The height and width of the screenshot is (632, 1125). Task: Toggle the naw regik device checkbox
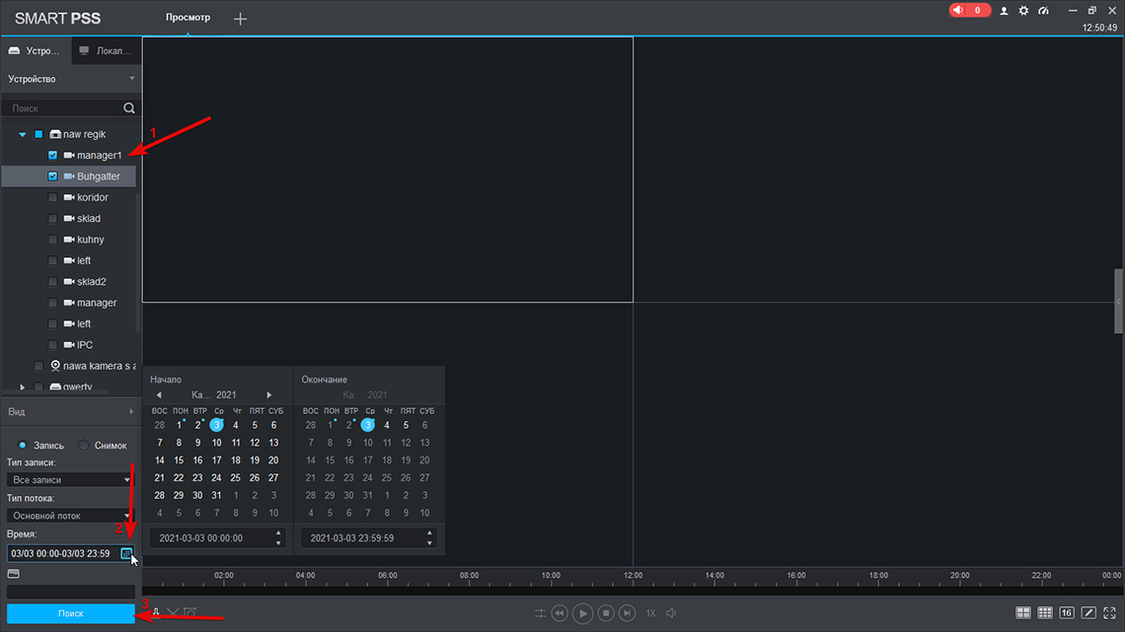point(38,134)
